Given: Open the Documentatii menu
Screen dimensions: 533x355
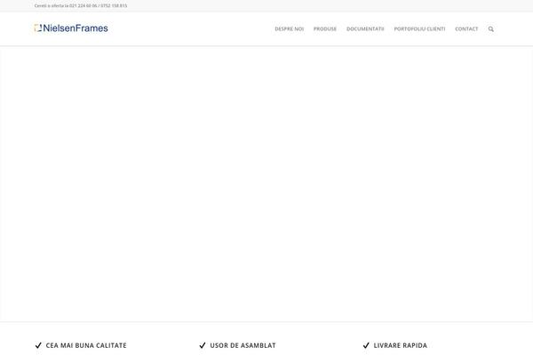Looking at the screenshot, I should (x=365, y=29).
